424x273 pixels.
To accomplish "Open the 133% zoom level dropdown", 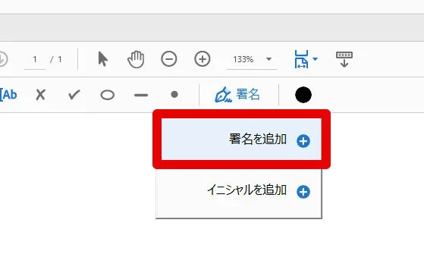I will [269, 59].
